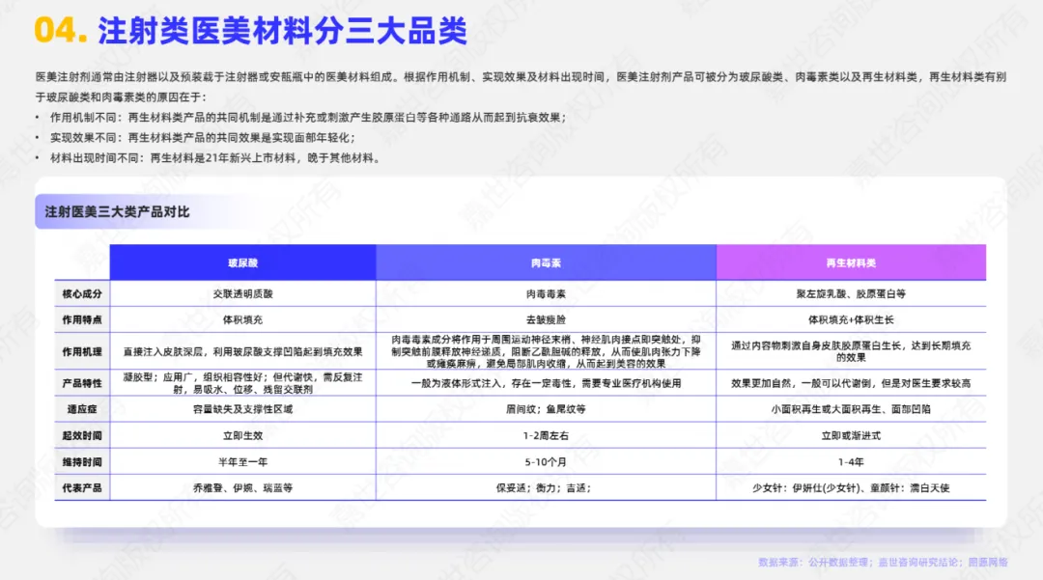
Task: Click the data source footer 数据来源
Action: [883, 562]
